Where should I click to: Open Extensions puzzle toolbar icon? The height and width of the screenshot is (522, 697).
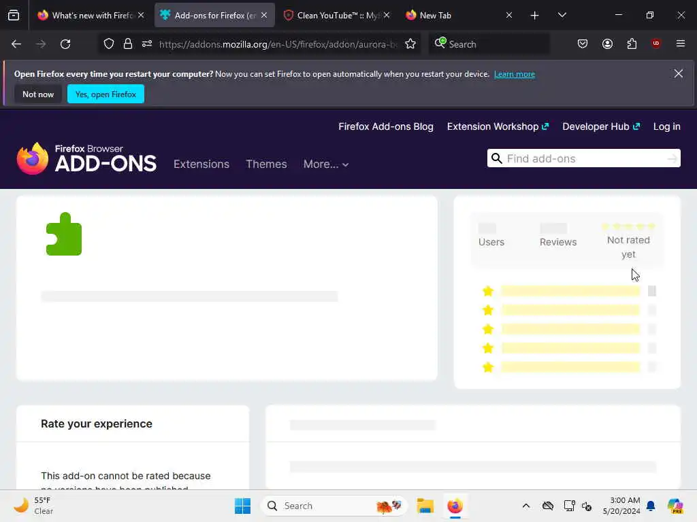[x=632, y=44]
